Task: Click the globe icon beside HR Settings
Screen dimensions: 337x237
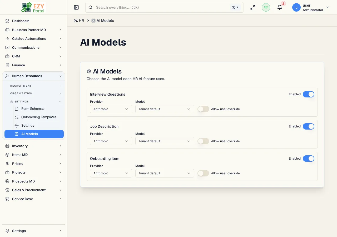Action: click(17, 126)
